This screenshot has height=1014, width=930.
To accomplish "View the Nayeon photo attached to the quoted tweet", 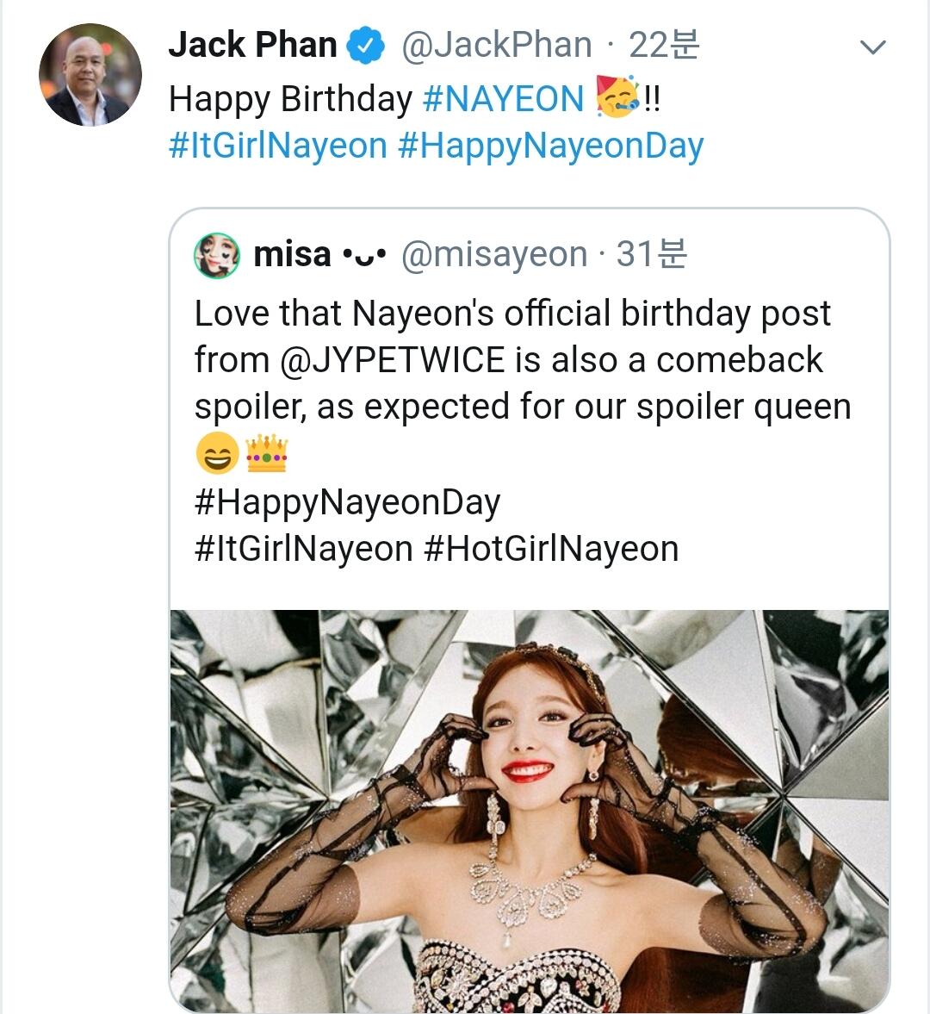I will coord(530,811).
